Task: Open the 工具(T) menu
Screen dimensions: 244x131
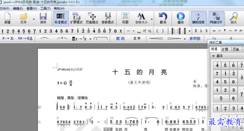Action: 45,8
